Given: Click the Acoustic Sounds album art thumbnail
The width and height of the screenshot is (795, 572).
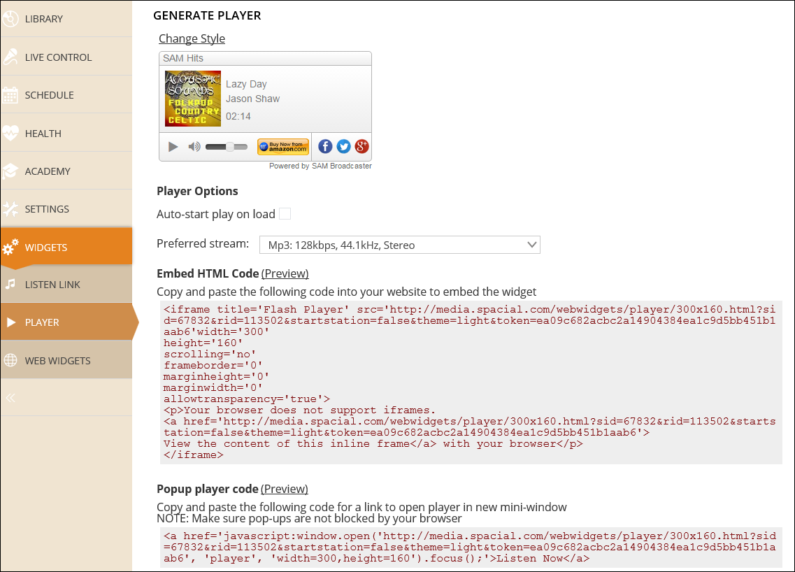Looking at the screenshot, I should tap(193, 99).
